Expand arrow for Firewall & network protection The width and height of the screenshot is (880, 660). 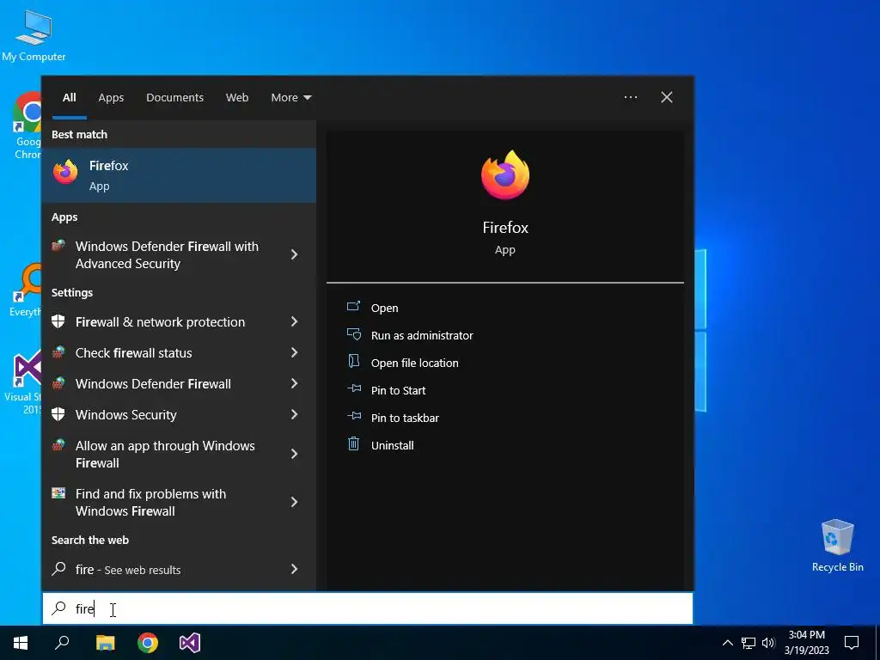coord(295,321)
